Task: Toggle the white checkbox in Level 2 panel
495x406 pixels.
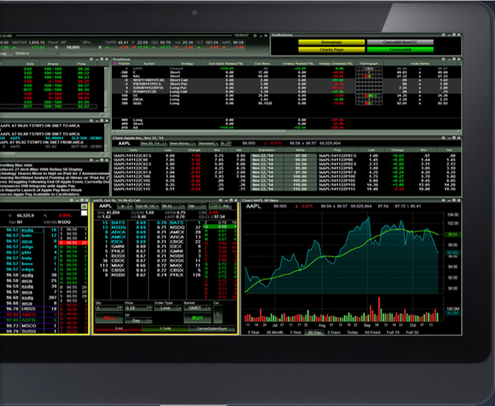Action: pyautogui.click(x=84, y=213)
